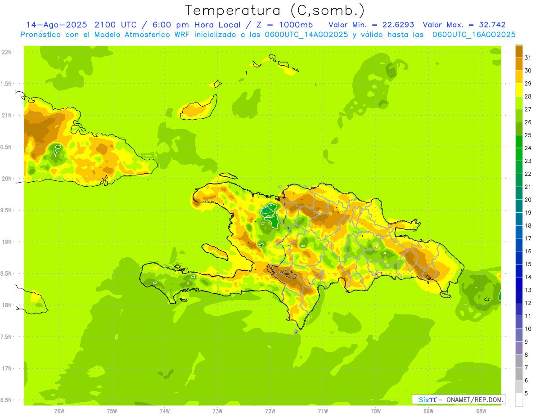Screen dimensions: 540x417
Task: Click the '20N' latitude axis label
Action: [6, 179]
